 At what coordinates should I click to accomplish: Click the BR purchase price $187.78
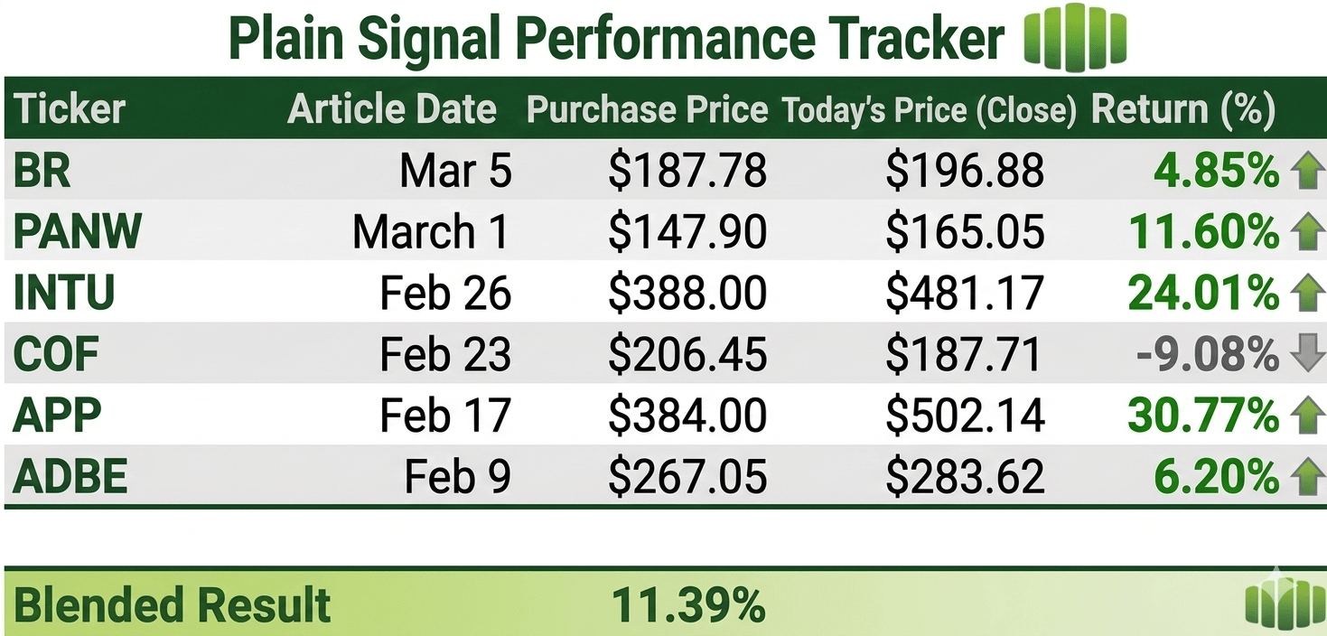coord(687,171)
